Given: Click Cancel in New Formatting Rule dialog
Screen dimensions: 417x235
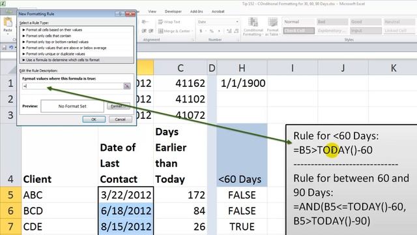Looking at the screenshot, I should (x=120, y=119).
